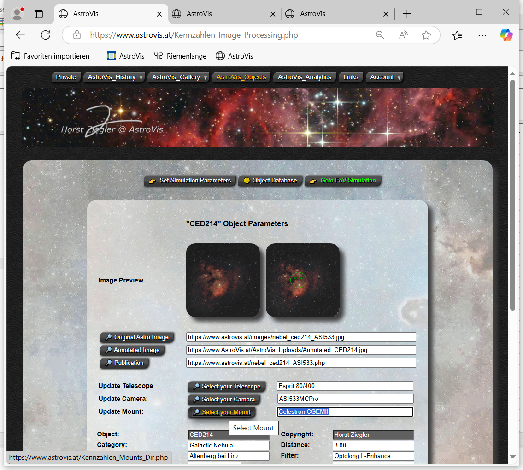This screenshot has width=523, height=470.
Task: Click Select your Telescope button
Action: [227, 386]
